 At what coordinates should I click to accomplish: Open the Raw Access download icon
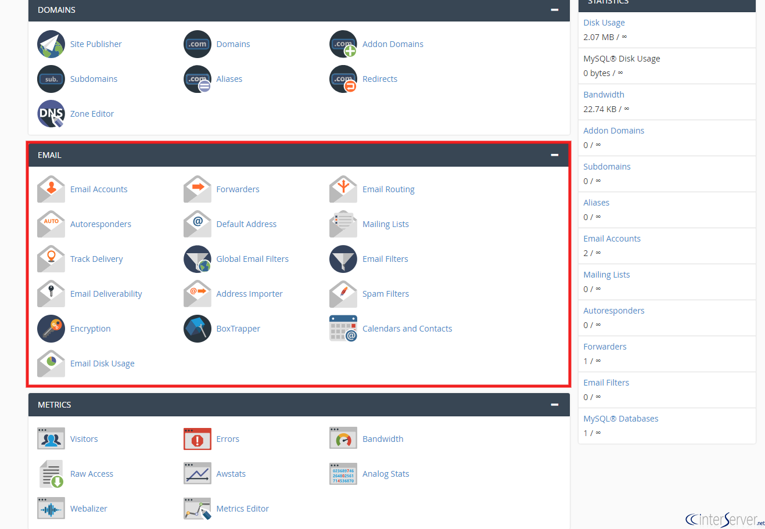click(x=51, y=474)
